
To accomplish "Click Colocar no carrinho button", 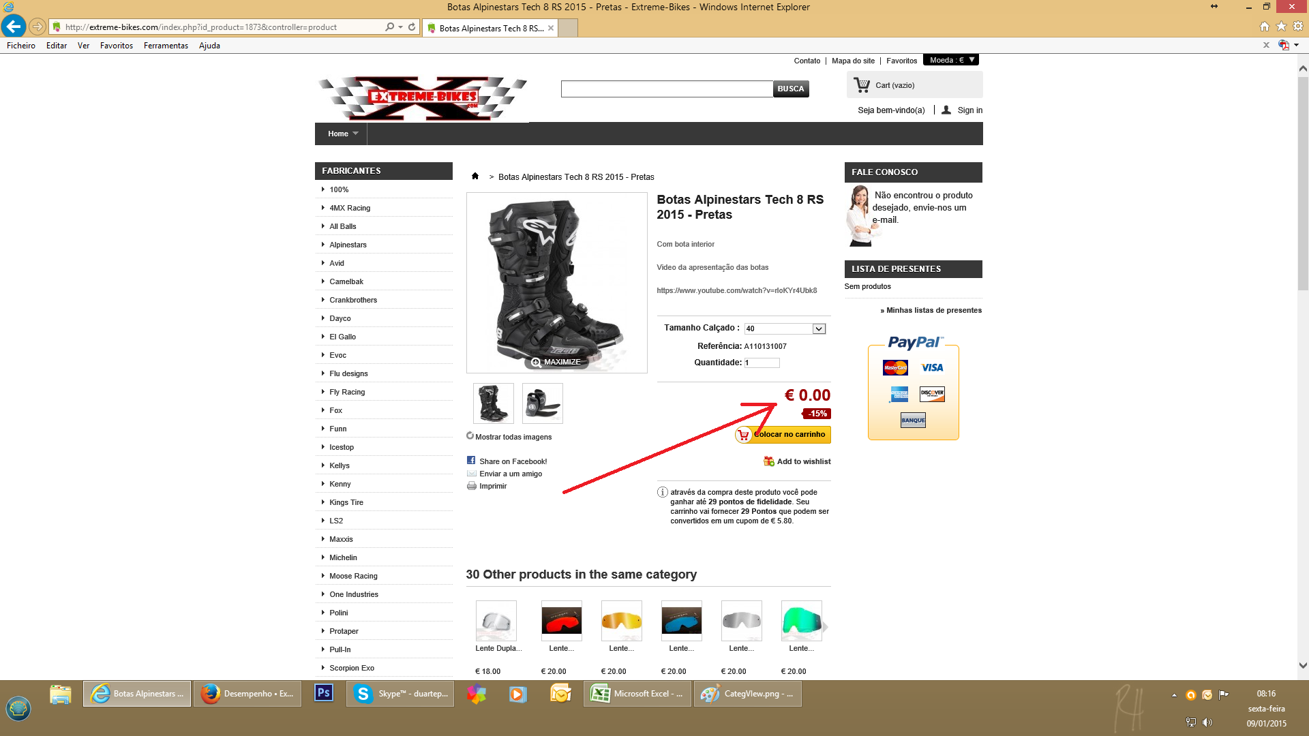I will coord(783,435).
